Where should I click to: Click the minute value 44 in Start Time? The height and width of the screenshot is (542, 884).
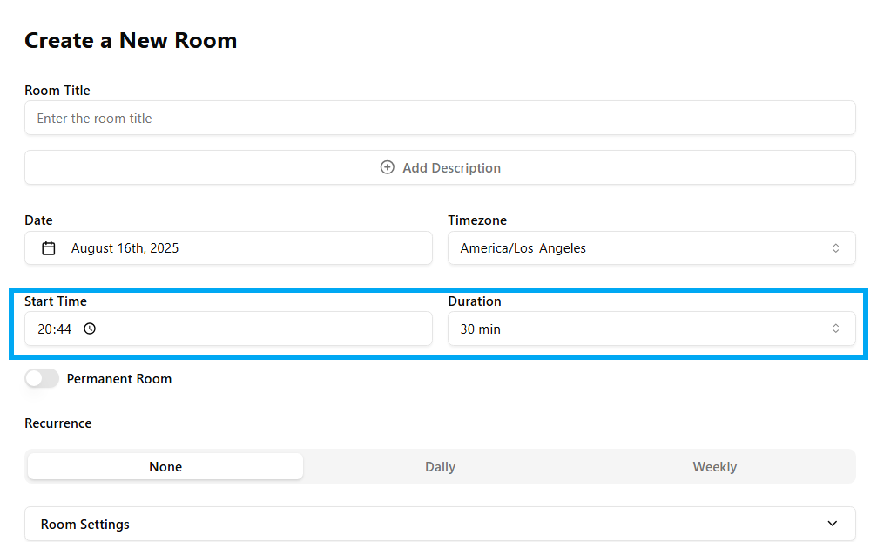pos(64,329)
